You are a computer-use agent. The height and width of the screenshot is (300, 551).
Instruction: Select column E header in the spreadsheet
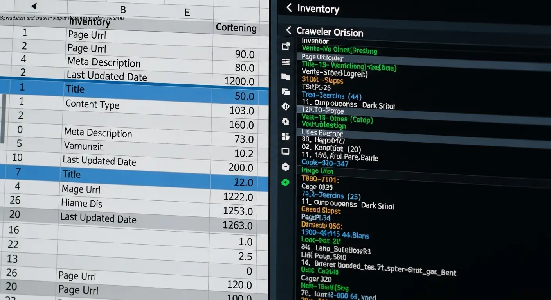point(187,12)
